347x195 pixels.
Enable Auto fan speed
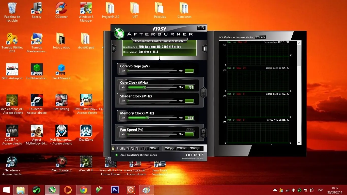[191, 129]
